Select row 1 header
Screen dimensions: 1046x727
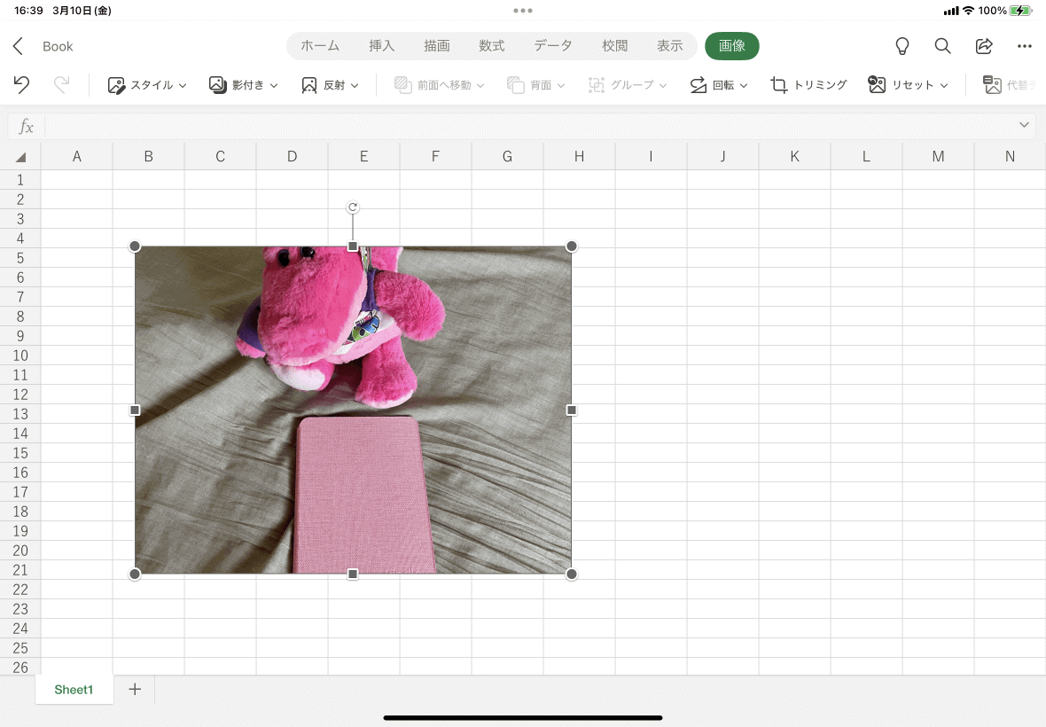[x=20, y=180]
